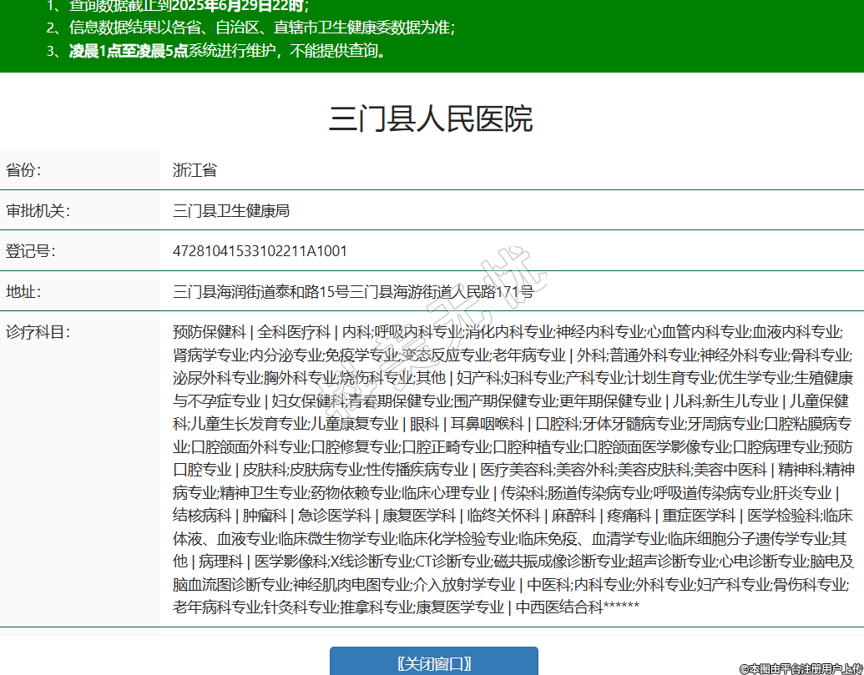
Task: Select the 诊疗科目 field label
Action: point(38,332)
